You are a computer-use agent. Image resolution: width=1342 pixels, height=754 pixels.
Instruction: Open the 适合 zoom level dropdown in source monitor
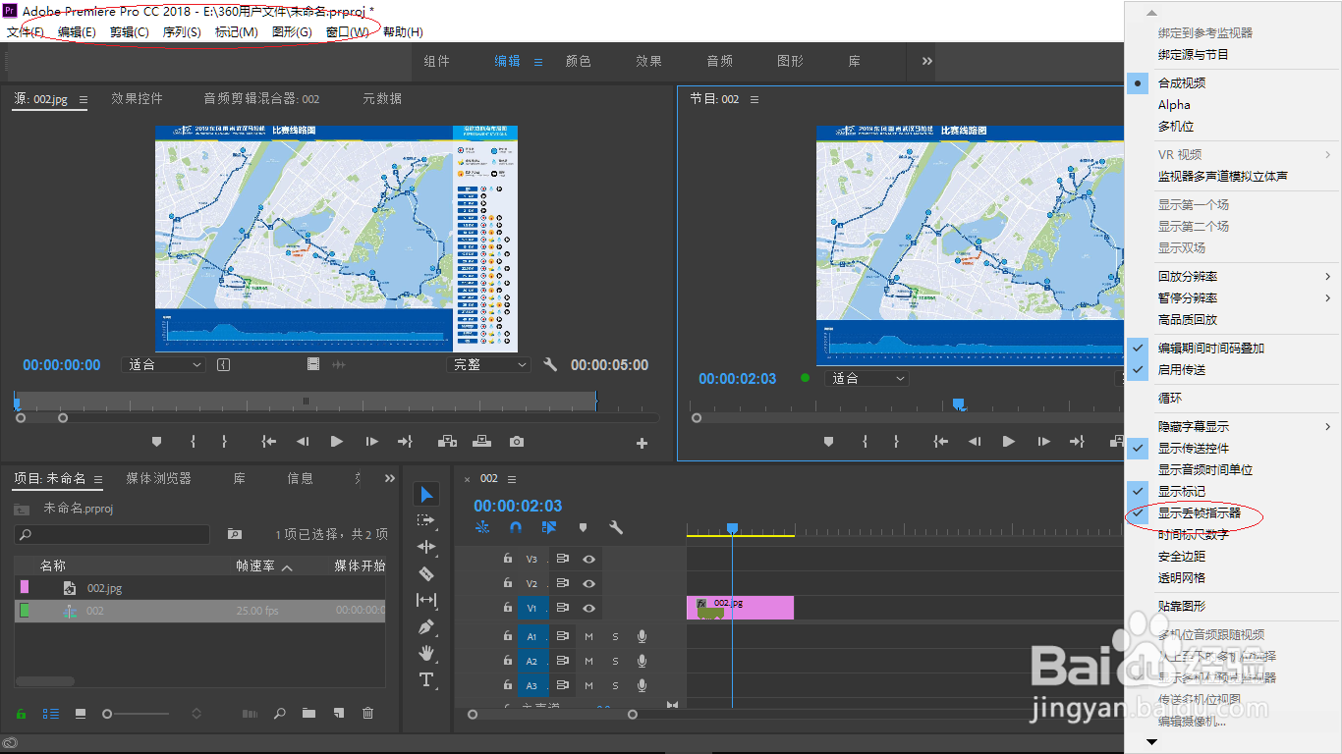point(163,364)
